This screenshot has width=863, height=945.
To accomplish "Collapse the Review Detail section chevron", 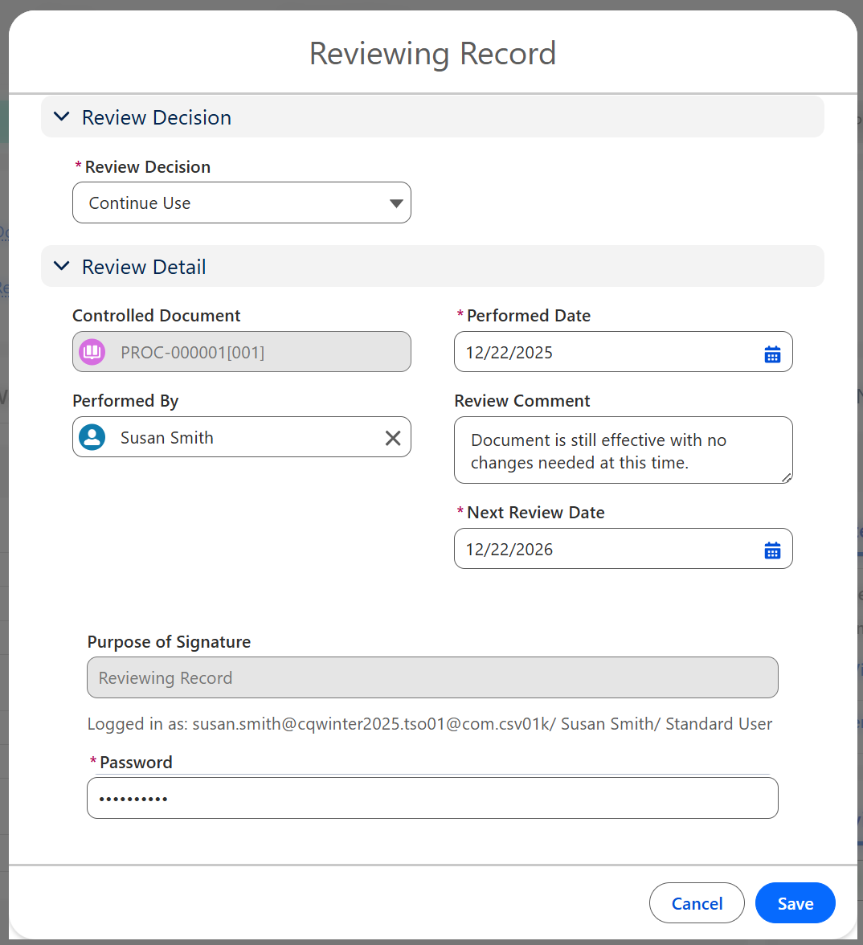I will pyautogui.click(x=61, y=267).
